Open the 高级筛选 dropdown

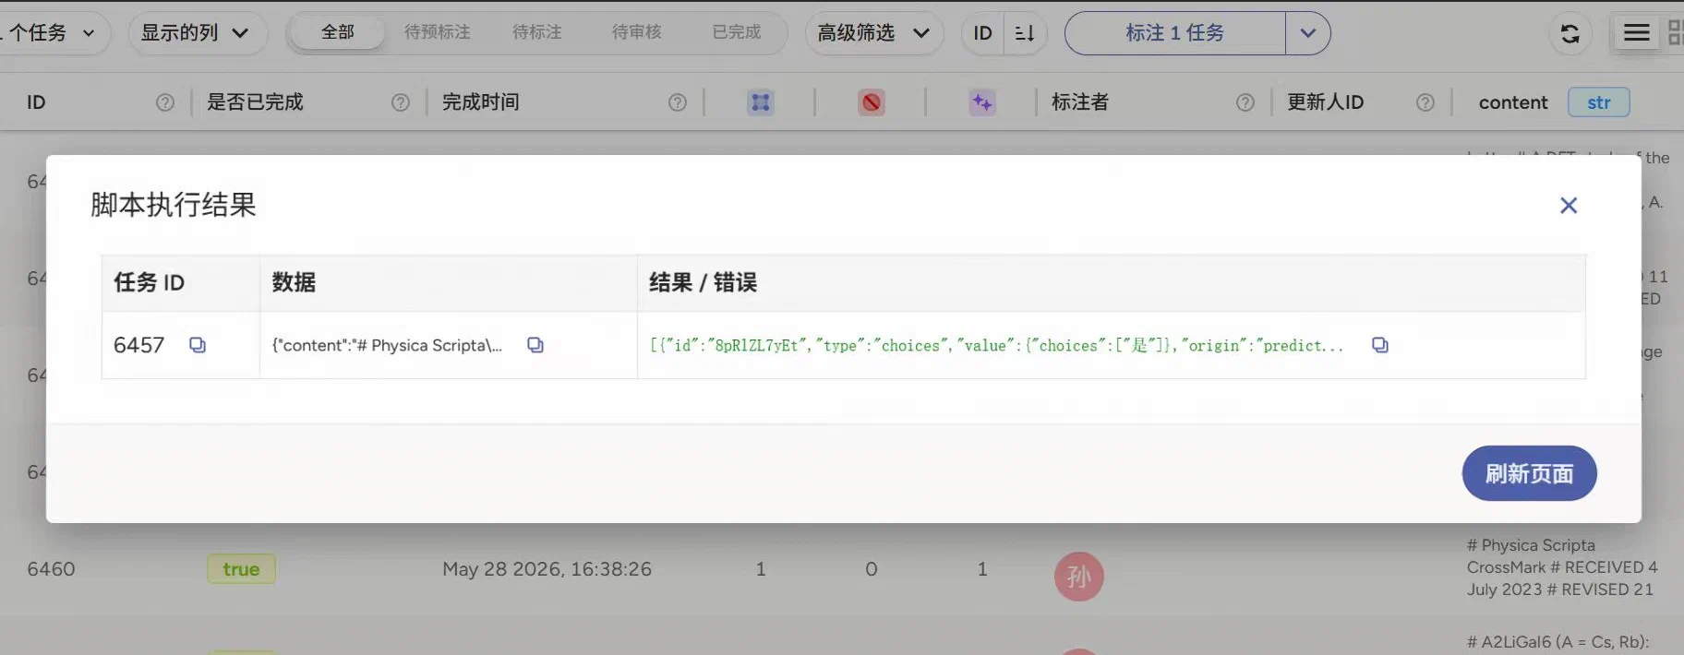tap(873, 33)
